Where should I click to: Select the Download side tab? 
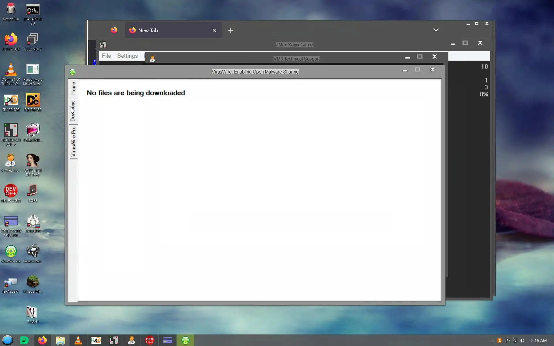[73, 111]
